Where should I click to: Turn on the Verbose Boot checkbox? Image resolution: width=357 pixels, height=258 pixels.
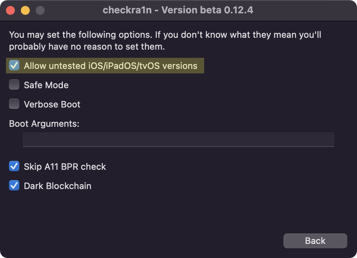(14, 105)
